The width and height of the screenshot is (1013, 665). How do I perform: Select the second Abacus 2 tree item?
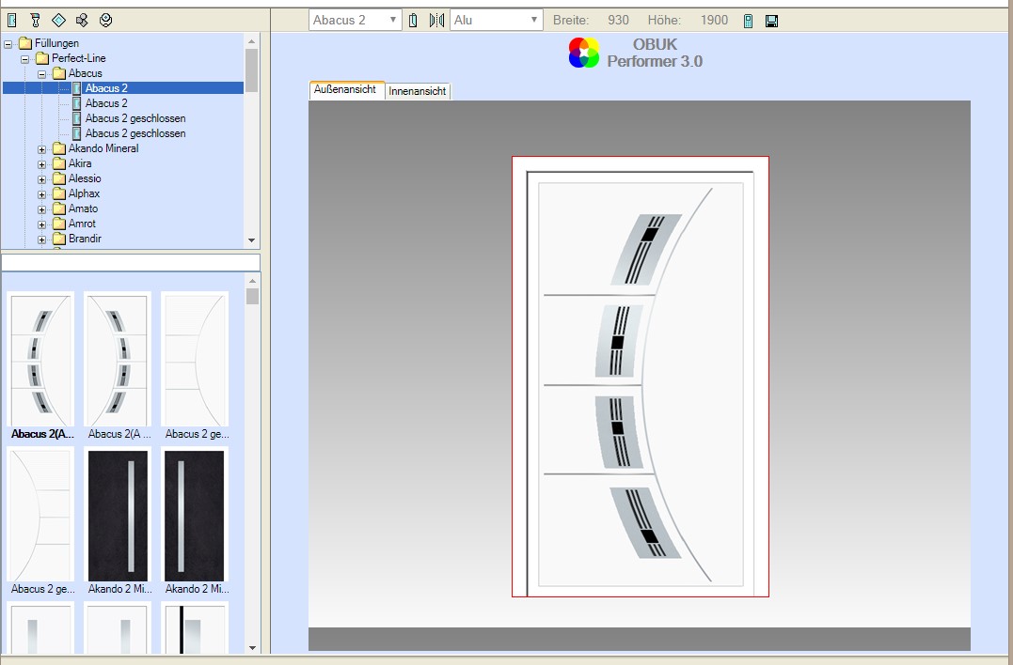tap(106, 103)
